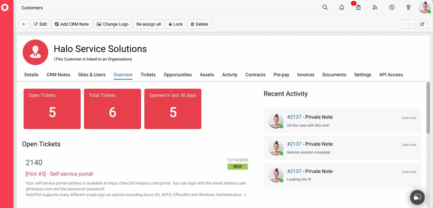This screenshot has height=208, width=433.
Task: Go to next customer chevron
Action: [x=412, y=24]
